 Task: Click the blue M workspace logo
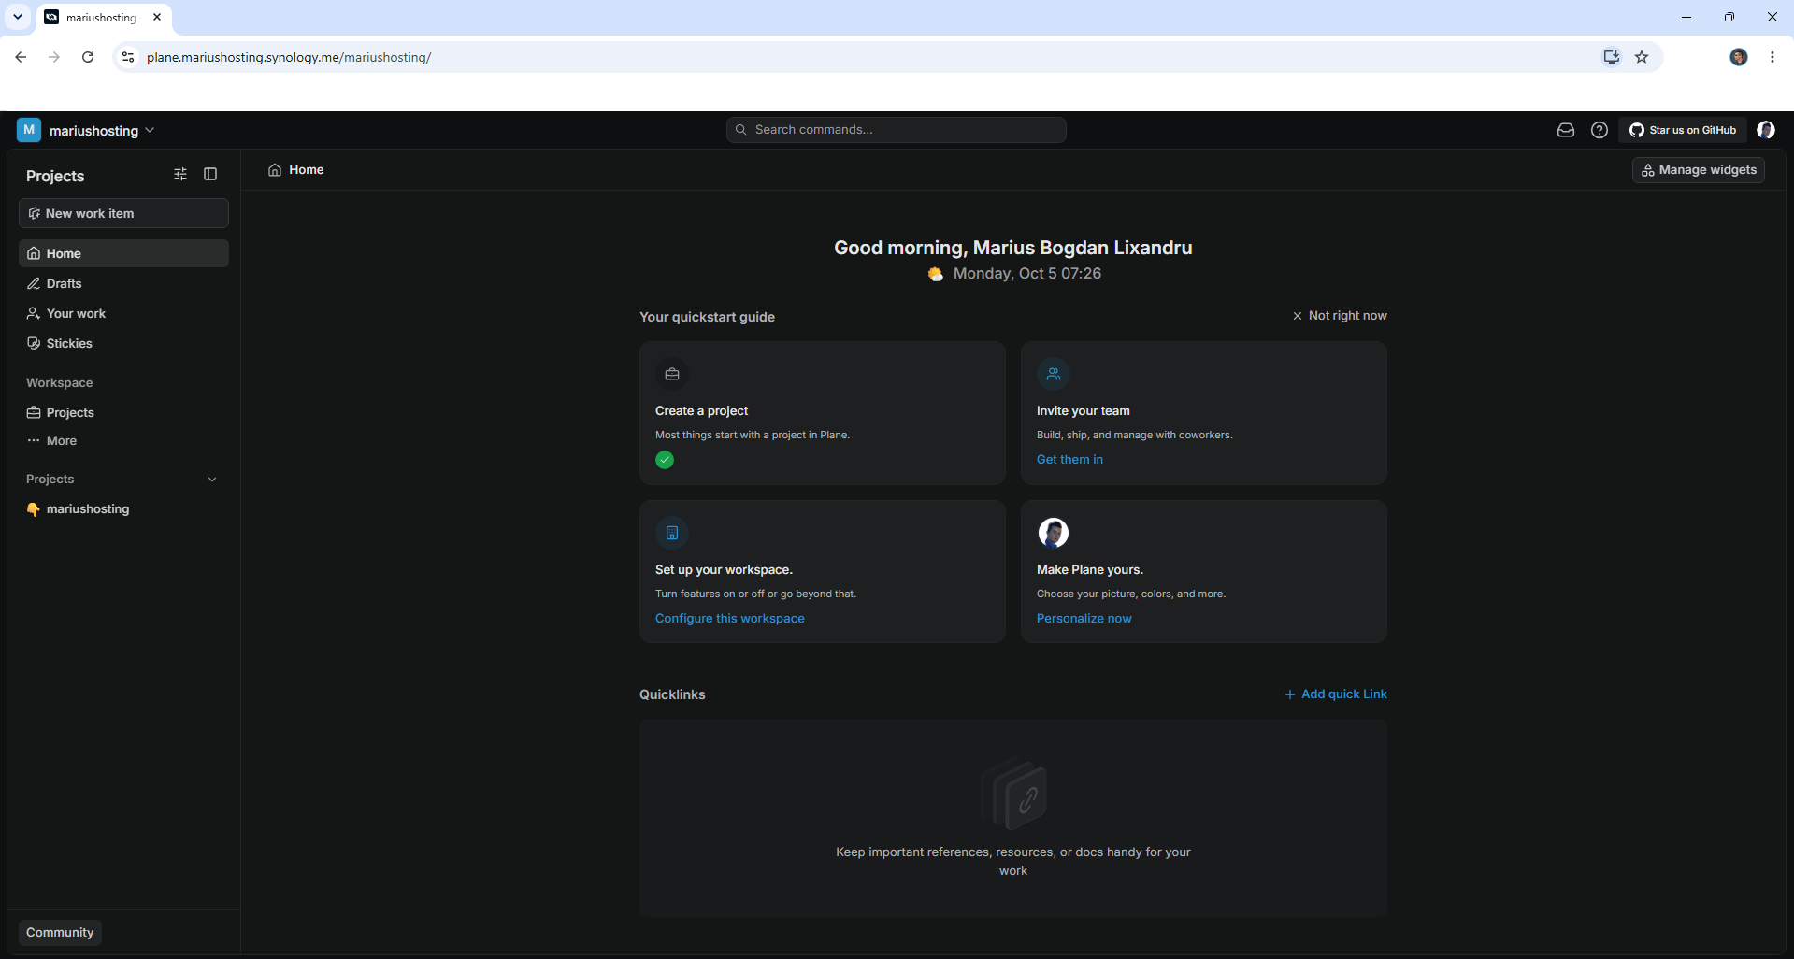29,130
